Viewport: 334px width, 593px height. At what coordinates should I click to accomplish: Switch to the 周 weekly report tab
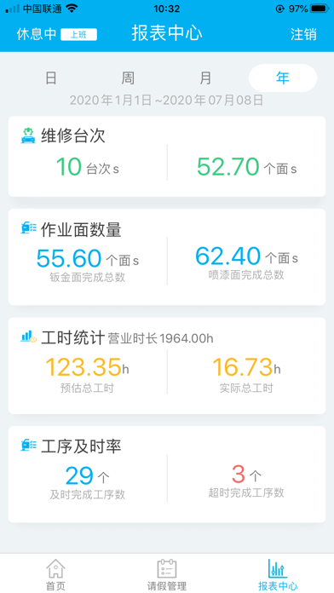point(128,78)
